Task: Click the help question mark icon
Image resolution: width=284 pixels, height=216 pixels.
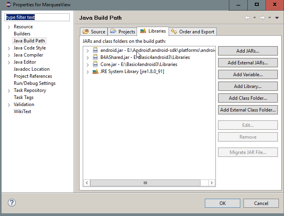Action: (x=12, y=203)
